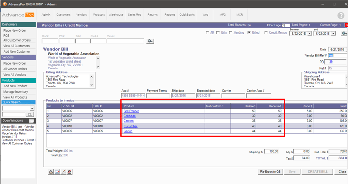Click the print icon below the products table
The height and width of the screenshot is (184, 348).
pyautogui.click(x=51, y=172)
